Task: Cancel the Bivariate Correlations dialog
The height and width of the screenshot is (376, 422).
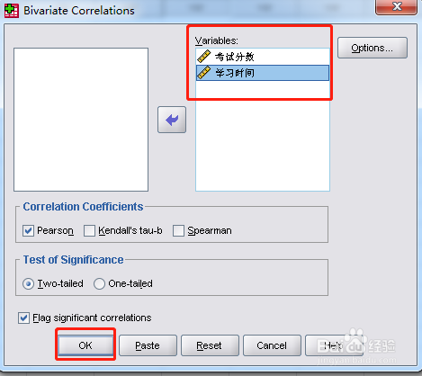Action: 272,345
